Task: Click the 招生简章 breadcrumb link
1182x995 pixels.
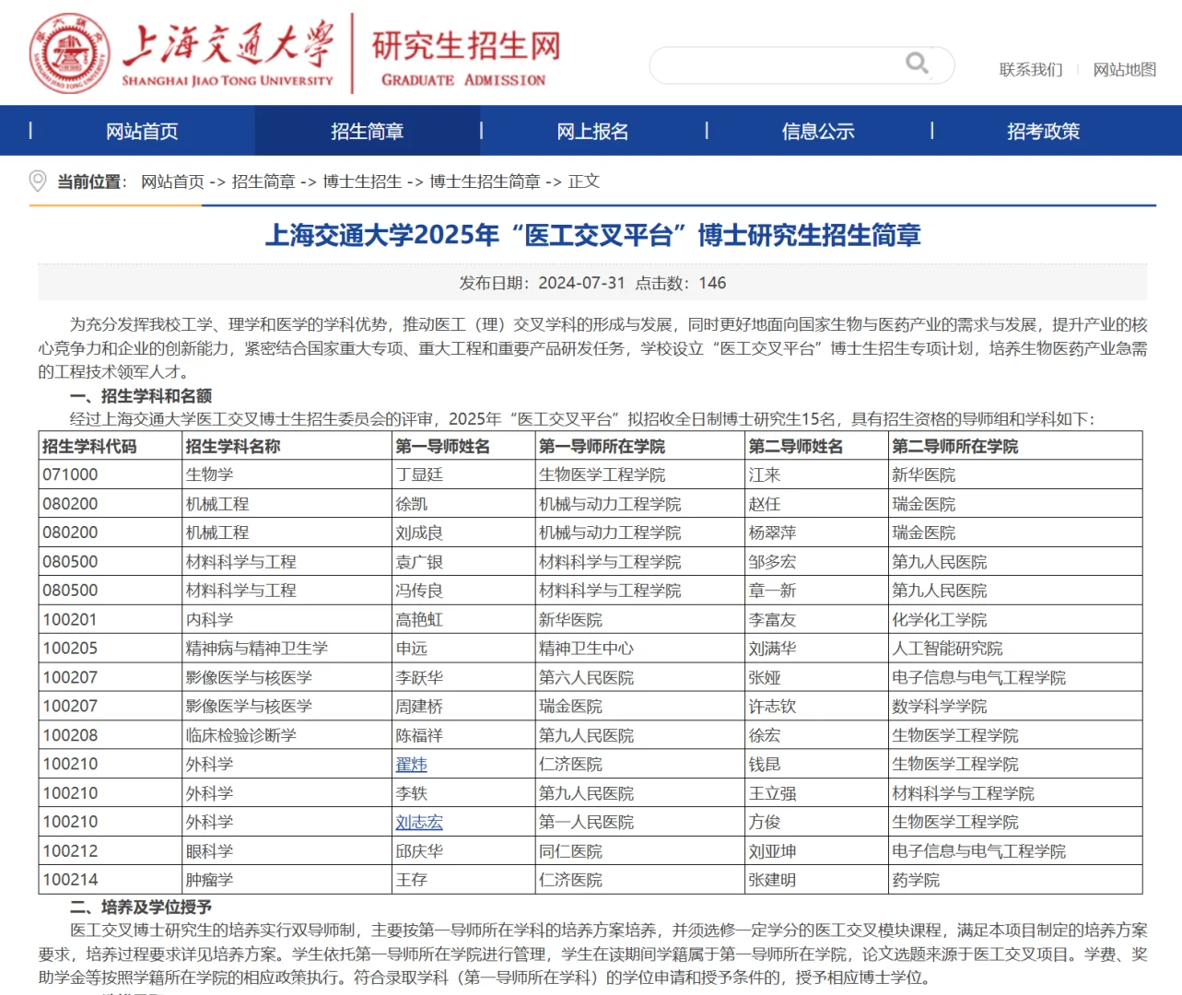Action: click(x=263, y=181)
